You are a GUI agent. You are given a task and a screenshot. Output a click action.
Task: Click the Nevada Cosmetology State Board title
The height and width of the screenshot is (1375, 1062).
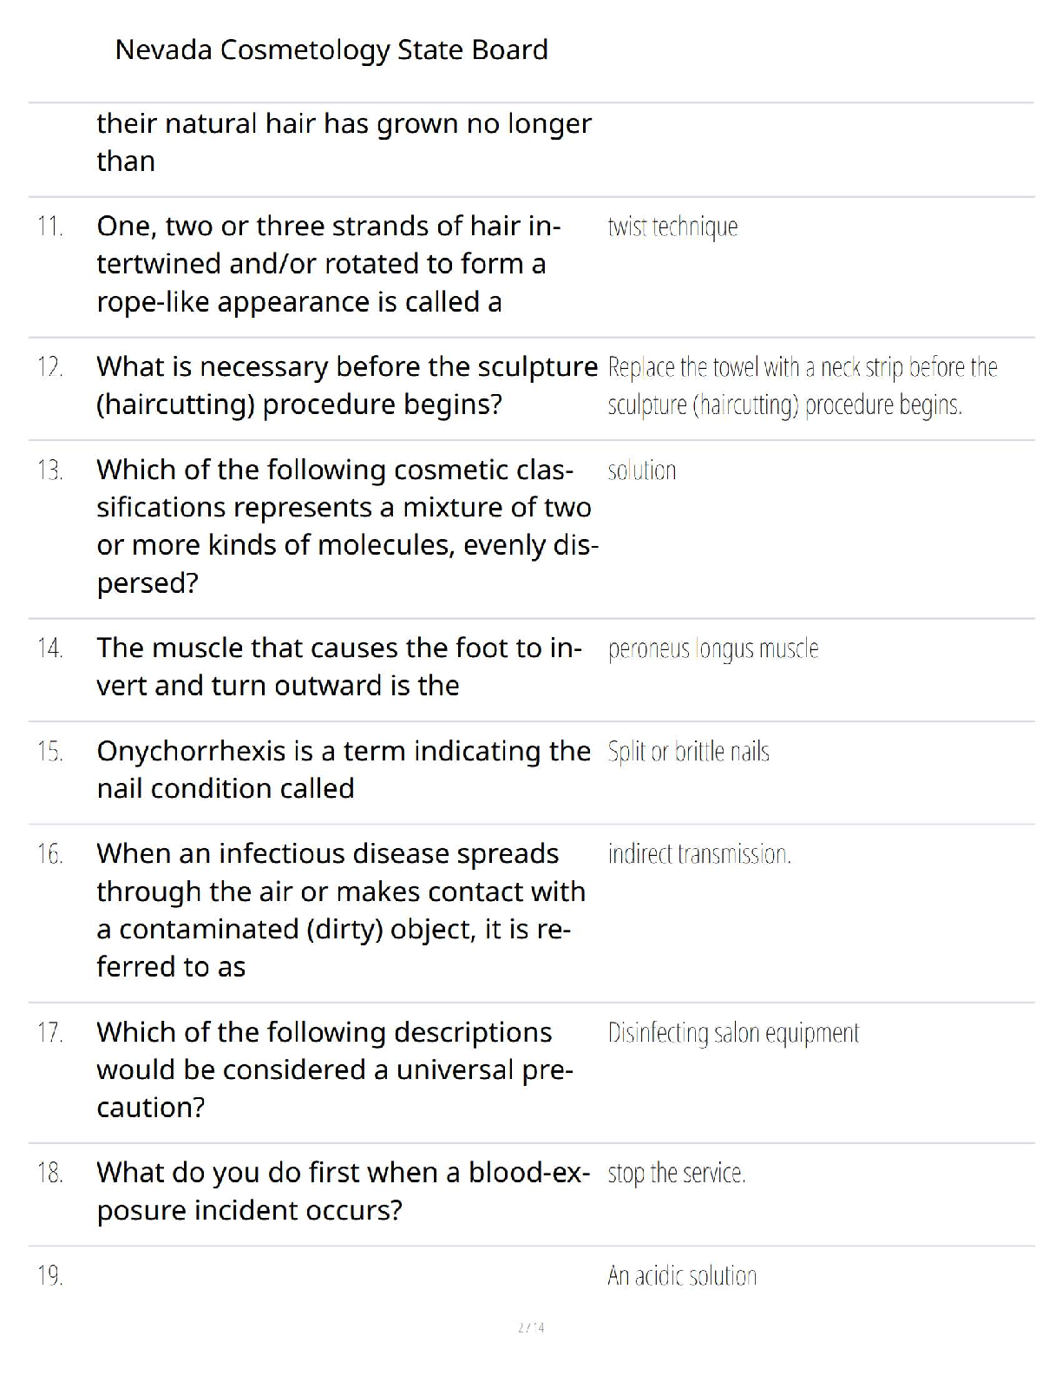coord(331,49)
